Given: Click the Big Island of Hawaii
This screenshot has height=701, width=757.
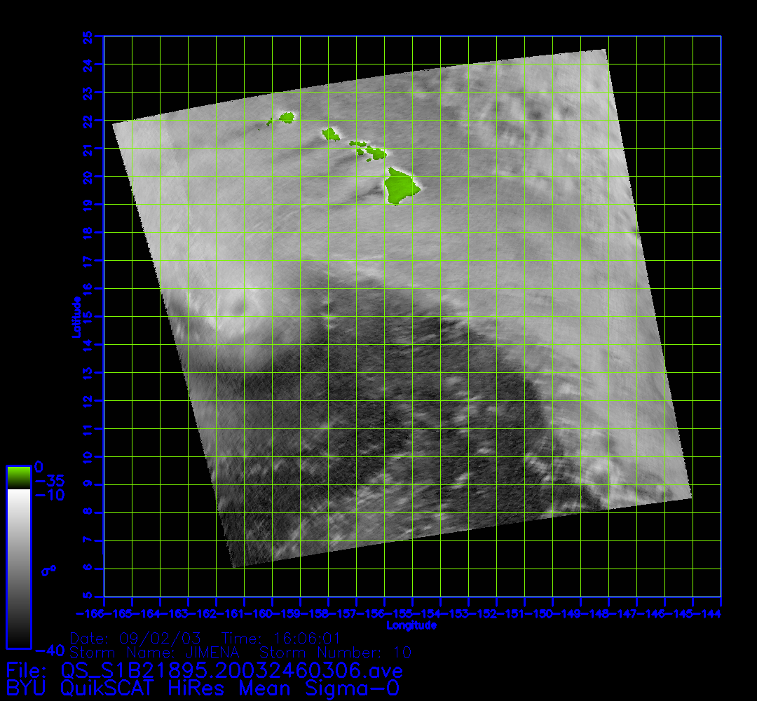Looking at the screenshot, I should 402,186.
